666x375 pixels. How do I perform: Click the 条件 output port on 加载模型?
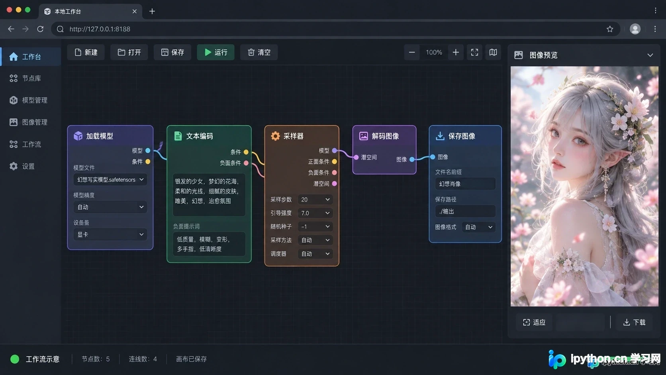(148, 161)
